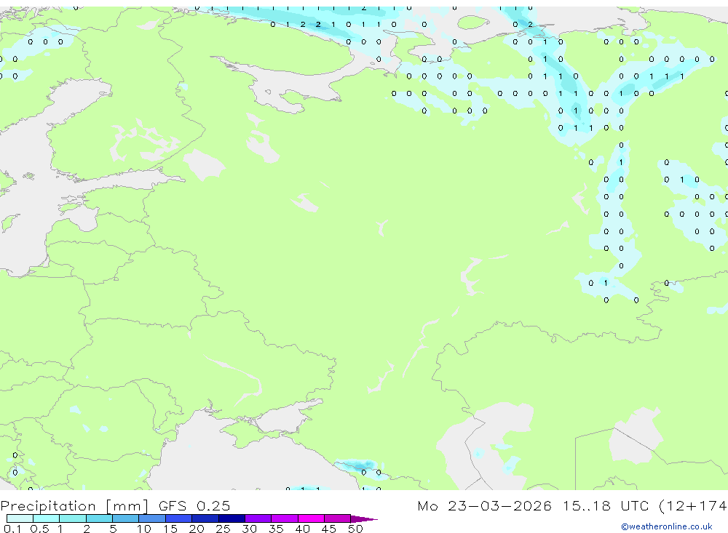Click the 'Precipitation [mm] GFS 0.25' title

(x=115, y=505)
